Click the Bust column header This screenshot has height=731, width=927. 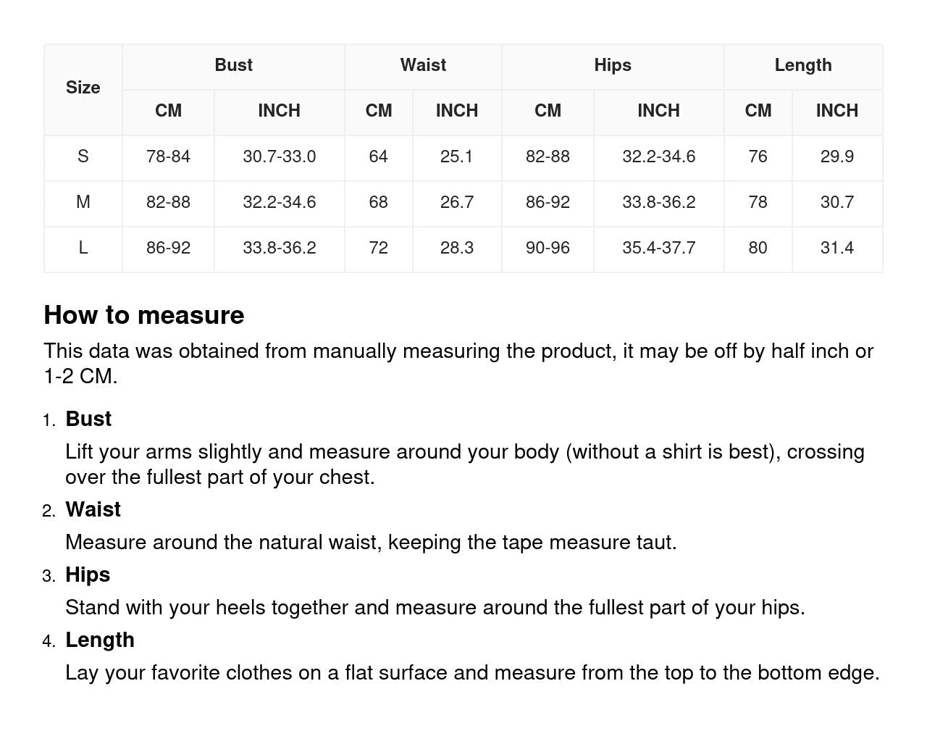(233, 65)
